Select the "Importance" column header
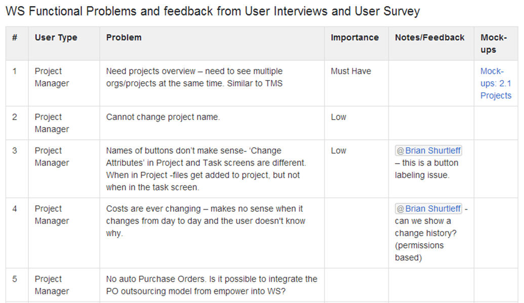Screen dimensions: 524x303 click(354, 37)
